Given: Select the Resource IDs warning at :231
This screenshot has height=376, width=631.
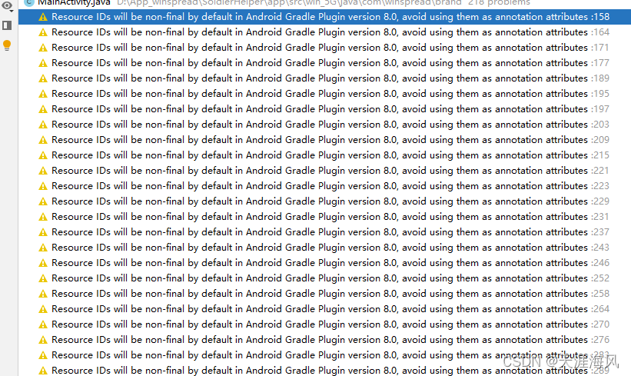Looking at the screenshot, I should click(x=324, y=217).
